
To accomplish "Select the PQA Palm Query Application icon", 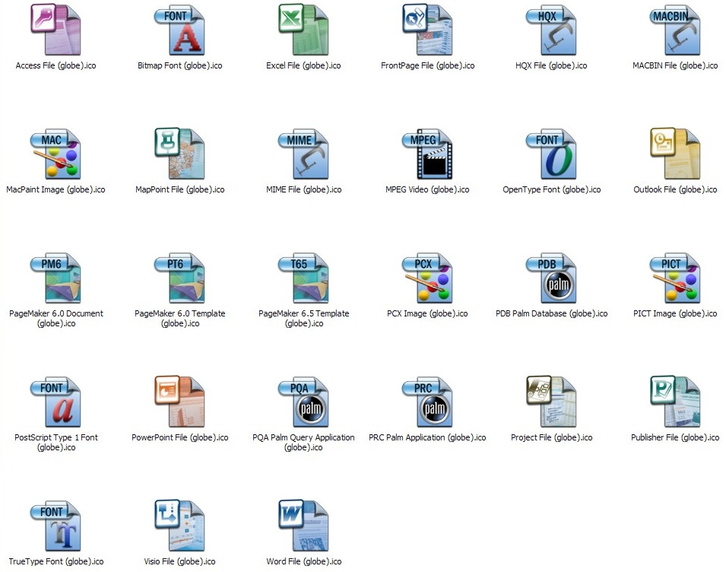I will click(304, 402).
